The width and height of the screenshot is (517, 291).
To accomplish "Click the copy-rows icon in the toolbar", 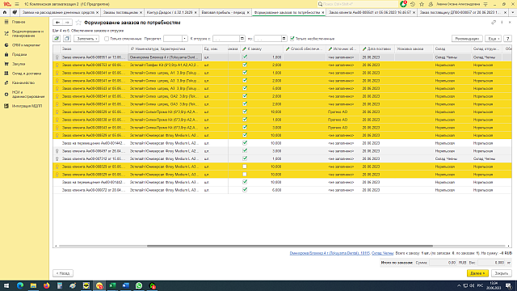I will (x=67, y=39).
